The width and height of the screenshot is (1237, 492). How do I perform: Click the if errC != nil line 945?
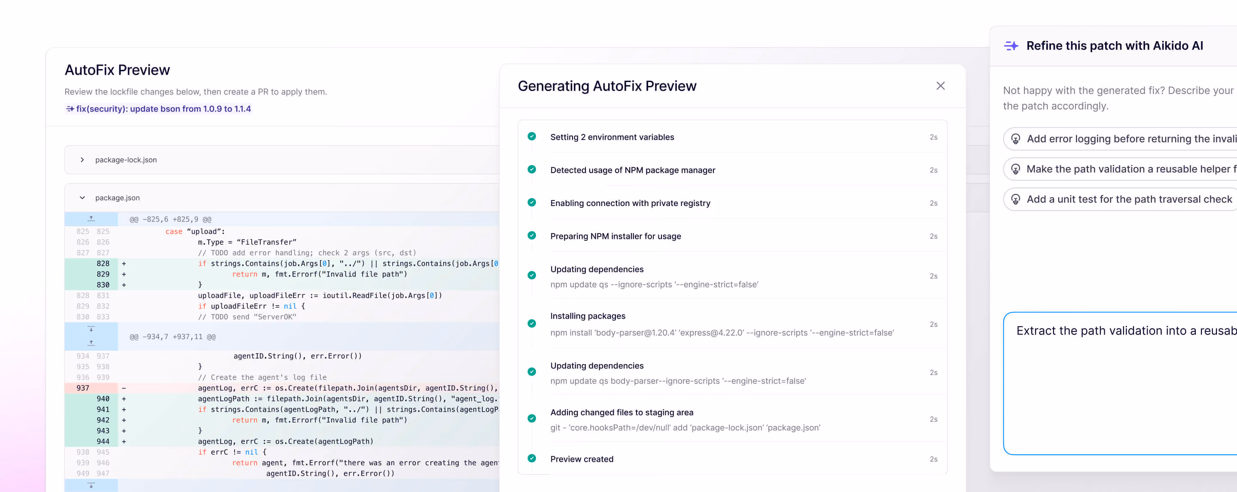coord(232,452)
